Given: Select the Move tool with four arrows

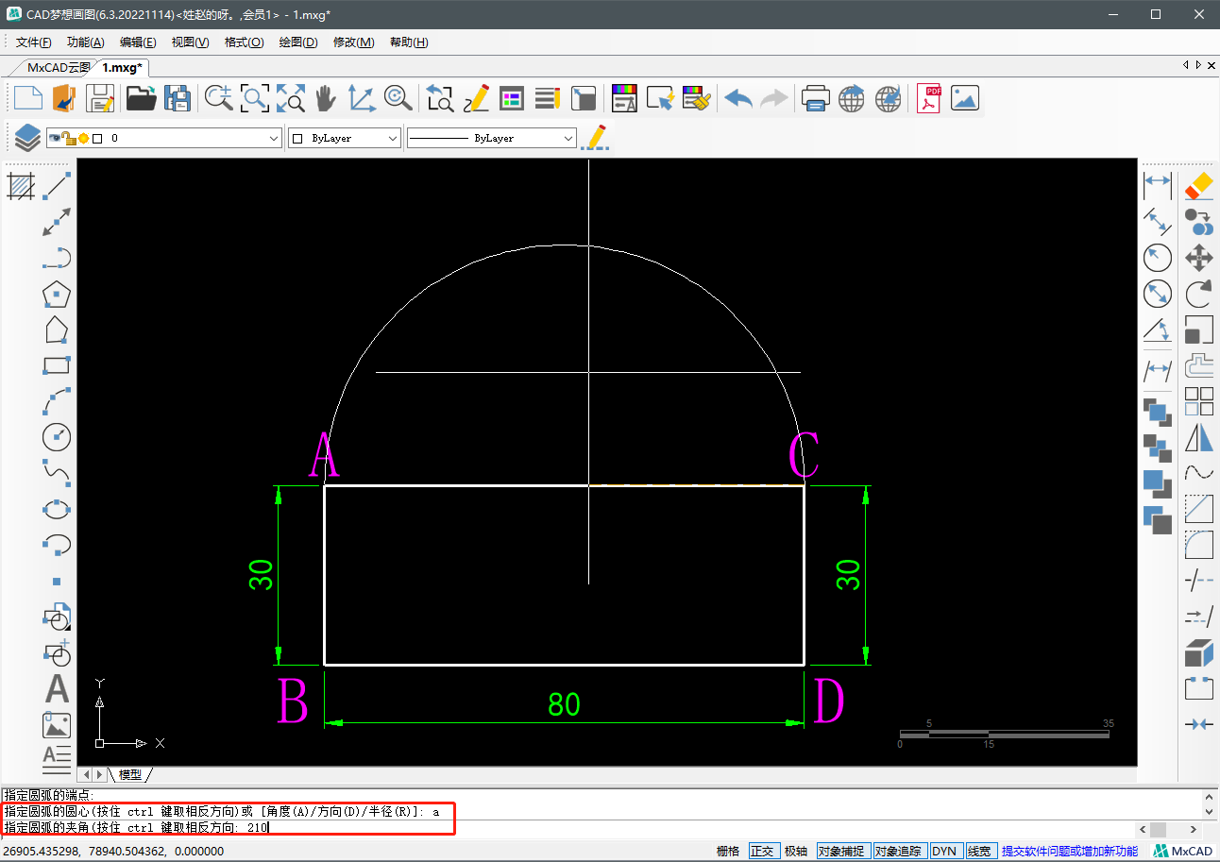Looking at the screenshot, I should (1198, 258).
